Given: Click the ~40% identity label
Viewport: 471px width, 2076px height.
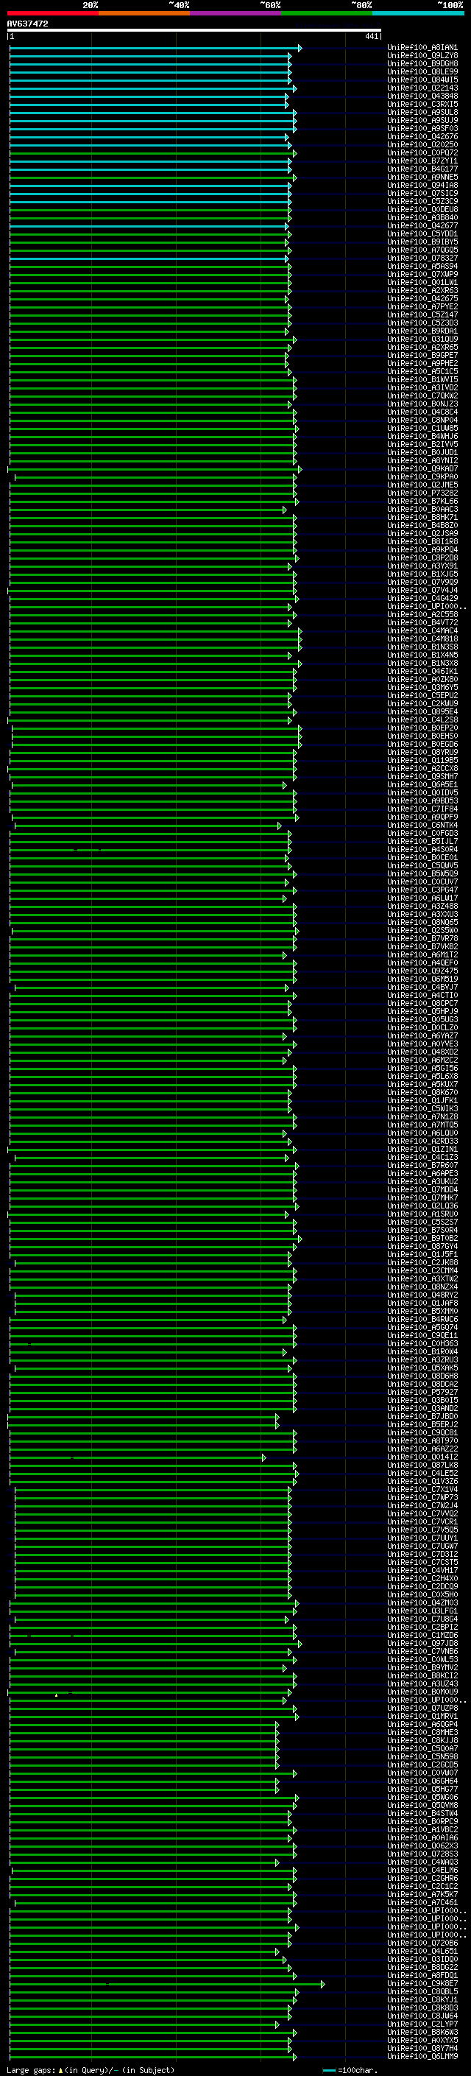Looking at the screenshot, I should coord(179,5).
